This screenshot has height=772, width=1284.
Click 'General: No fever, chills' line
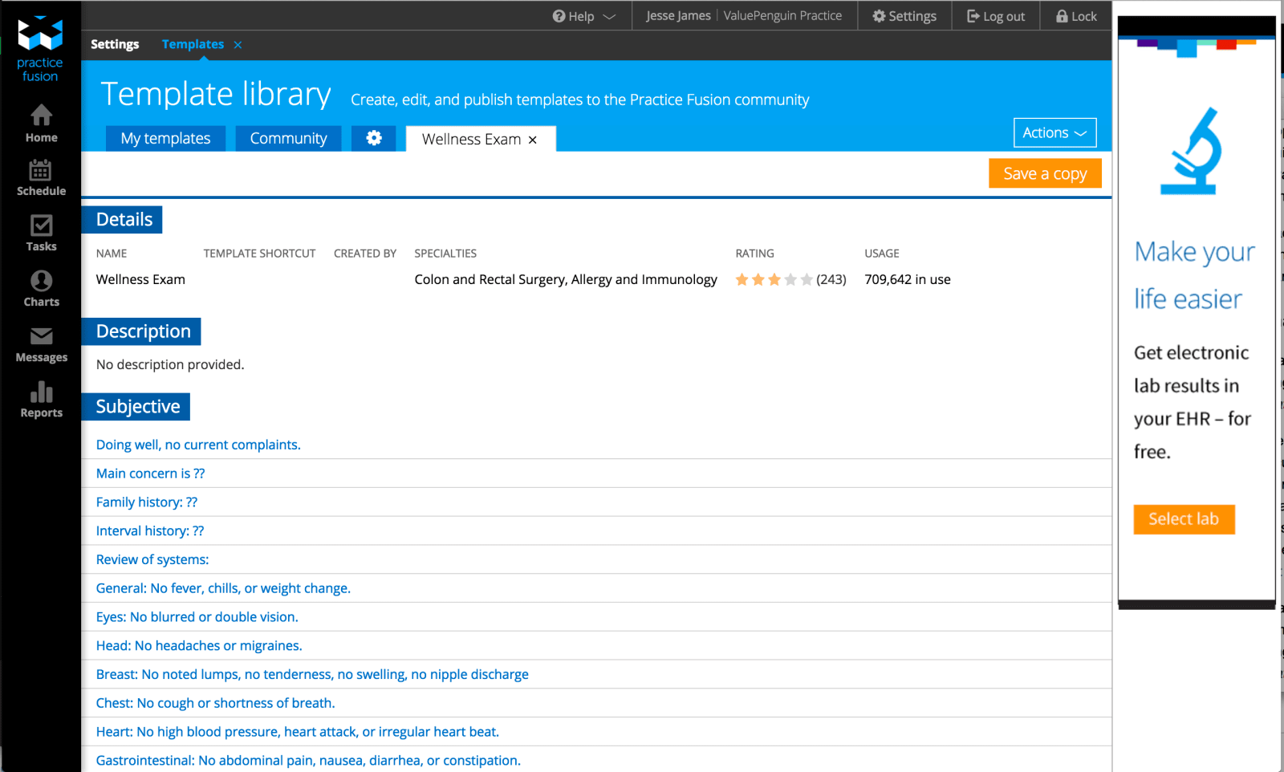click(x=223, y=588)
